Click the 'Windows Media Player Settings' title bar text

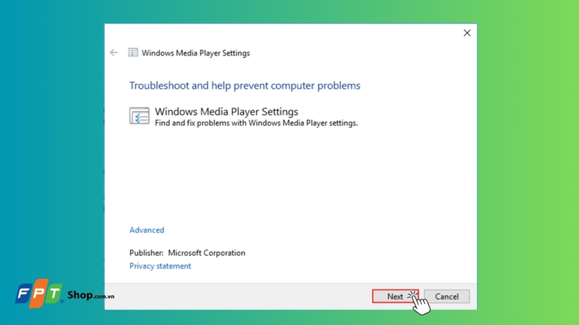195,53
